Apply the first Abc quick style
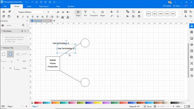The image size is (194, 109). (149, 14)
